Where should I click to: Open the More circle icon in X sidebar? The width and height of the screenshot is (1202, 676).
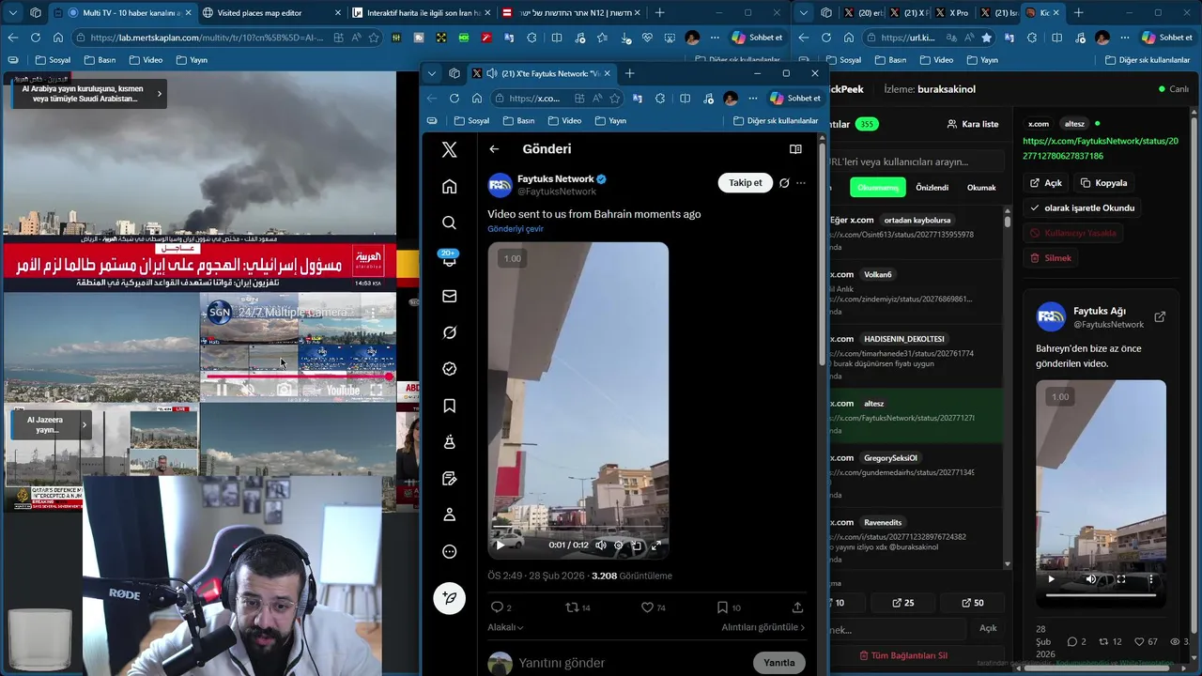tap(449, 552)
